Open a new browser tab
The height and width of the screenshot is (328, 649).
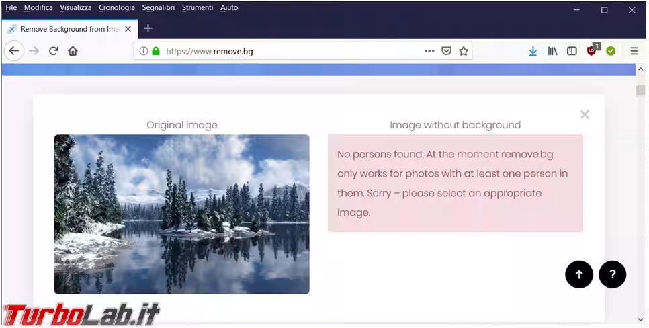(148, 28)
